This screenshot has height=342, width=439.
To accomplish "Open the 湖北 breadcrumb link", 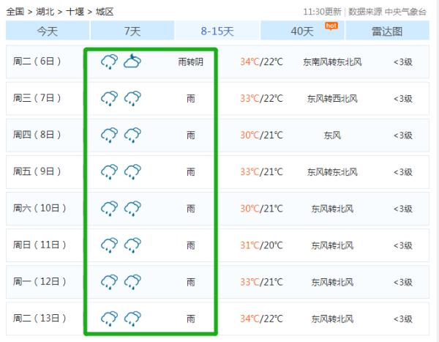I will pos(45,12).
